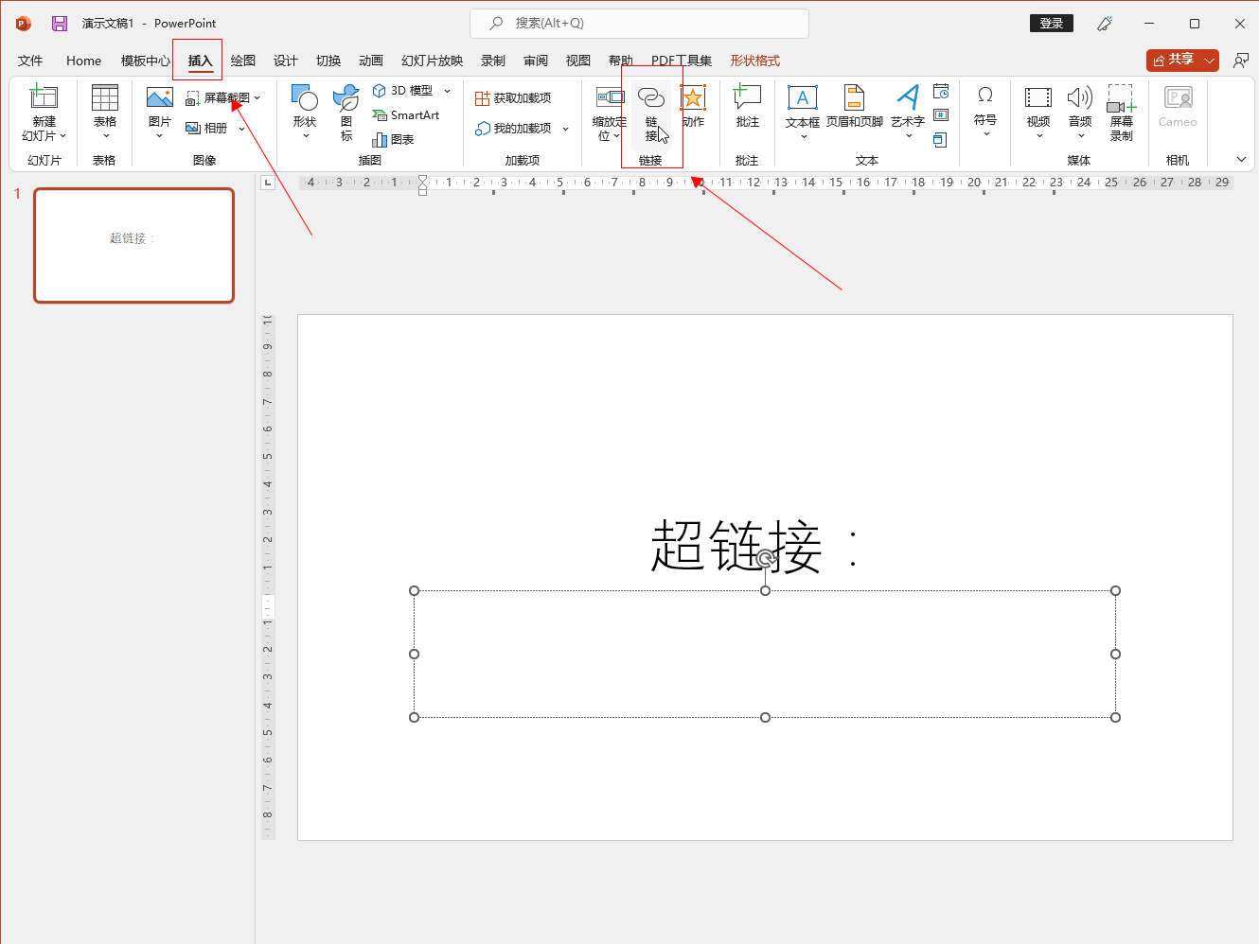Open the person icon next to Share
This screenshot has width=1259, height=944.
tap(1241, 61)
